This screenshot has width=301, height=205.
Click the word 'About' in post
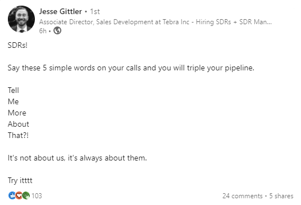(19, 124)
